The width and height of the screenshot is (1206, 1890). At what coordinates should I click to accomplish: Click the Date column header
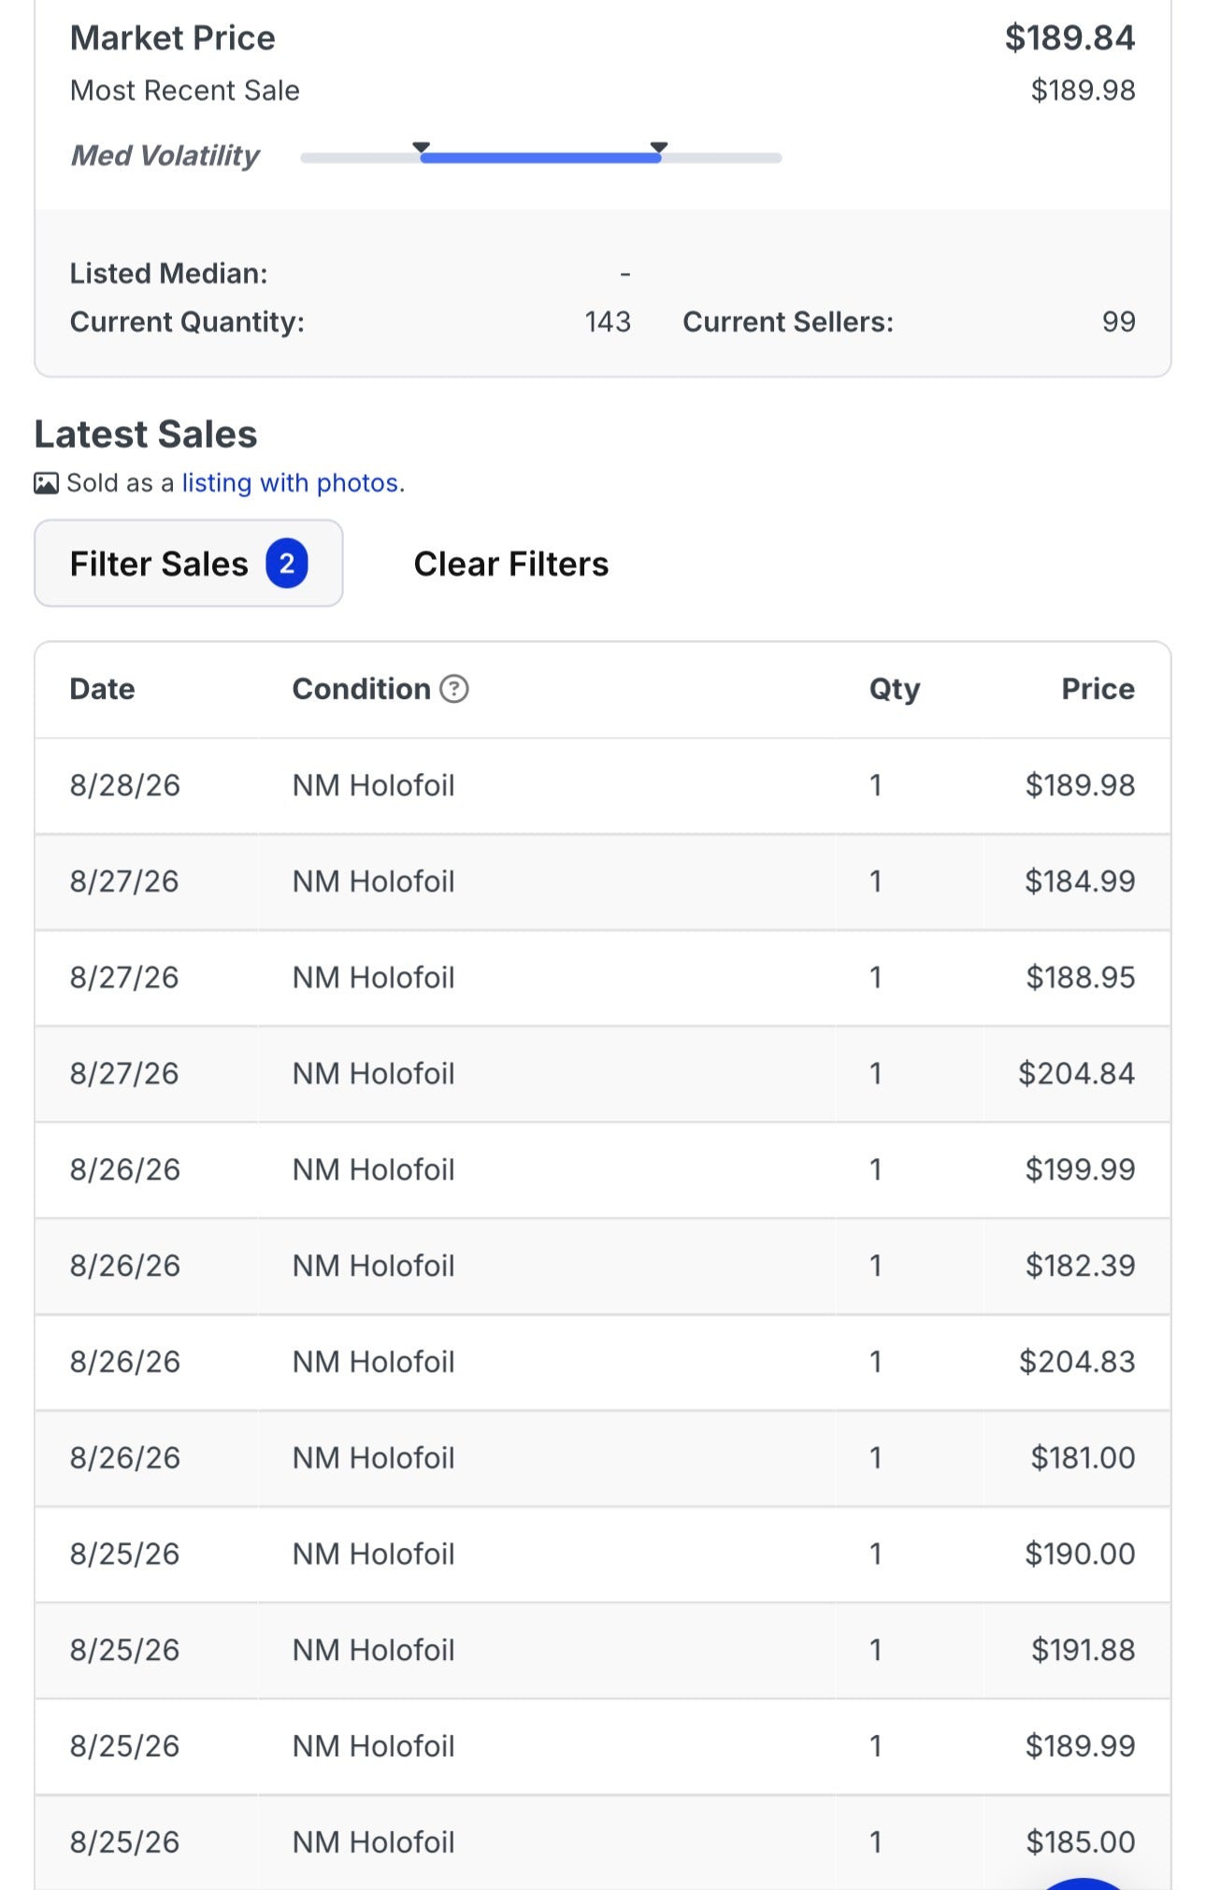(103, 689)
